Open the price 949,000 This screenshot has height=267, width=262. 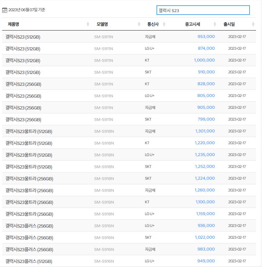[206, 261]
